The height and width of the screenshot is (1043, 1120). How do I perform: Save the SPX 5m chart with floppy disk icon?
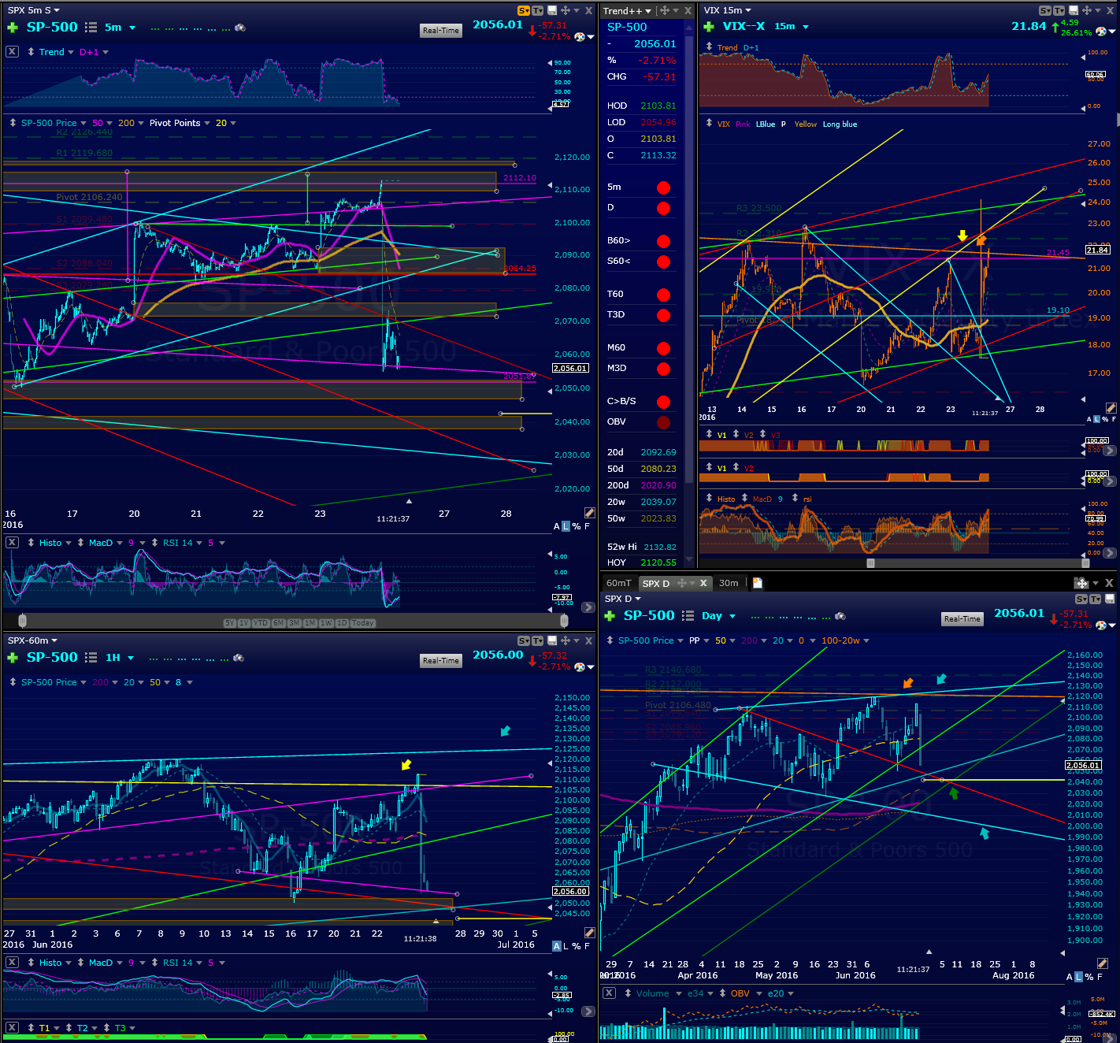pos(552,10)
